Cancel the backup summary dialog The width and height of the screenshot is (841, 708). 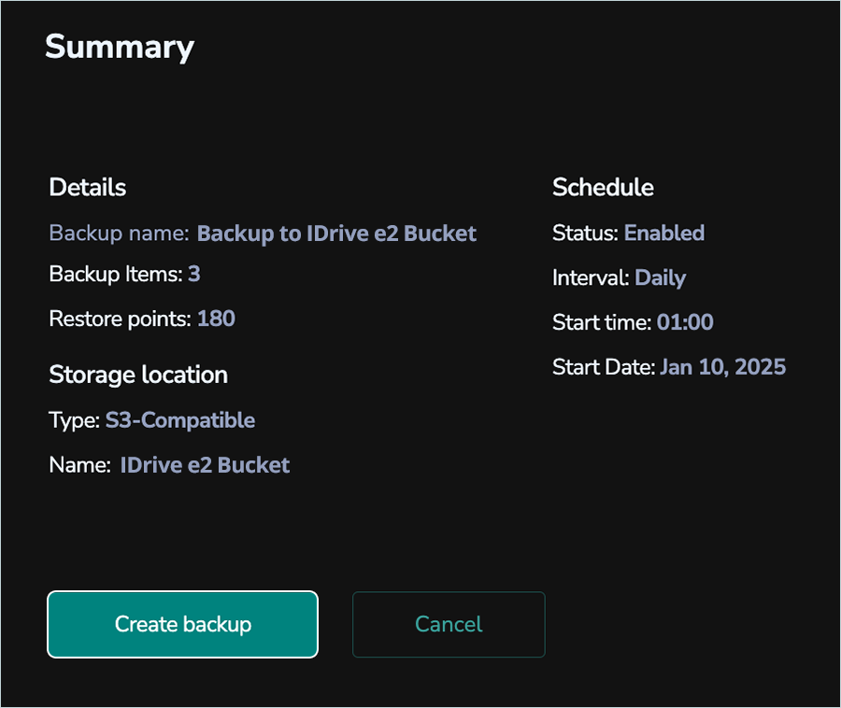pyautogui.click(x=449, y=624)
